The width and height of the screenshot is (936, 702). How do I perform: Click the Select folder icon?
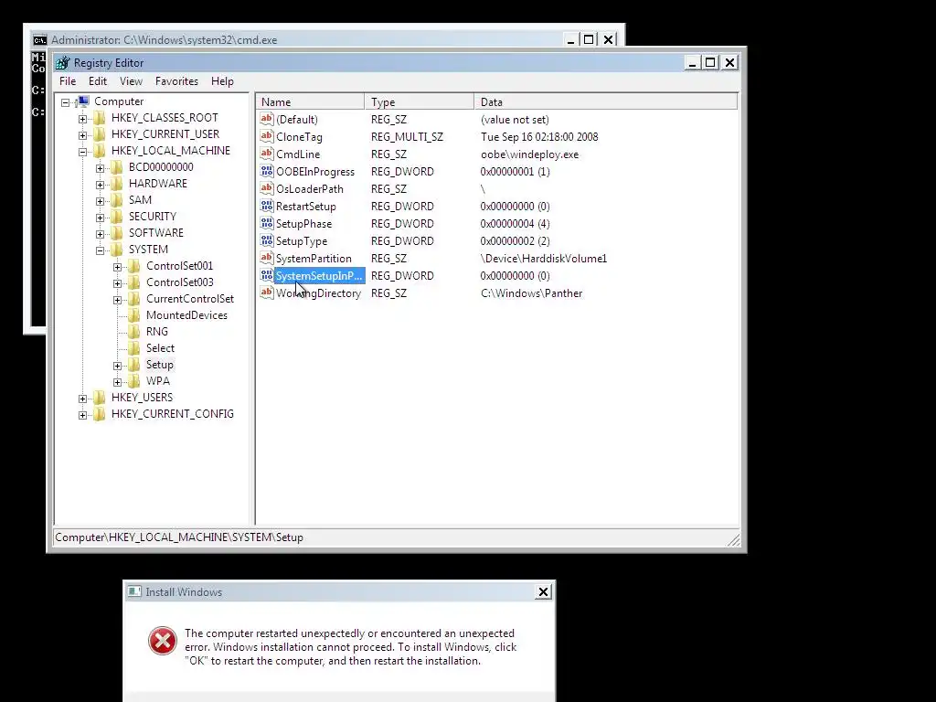[134, 348]
